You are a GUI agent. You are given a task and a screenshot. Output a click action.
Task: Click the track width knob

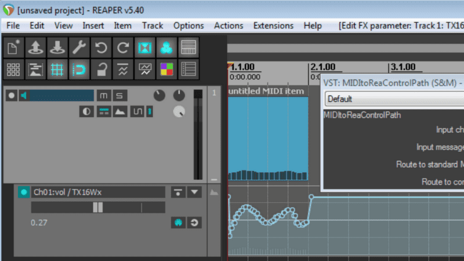179,111
